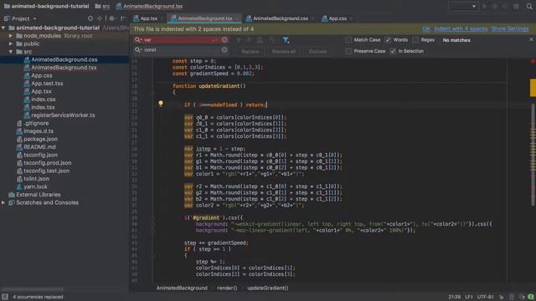Click 'Show Settings' link
Image resolution: width=536 pixels, height=301 pixels.
point(510,29)
